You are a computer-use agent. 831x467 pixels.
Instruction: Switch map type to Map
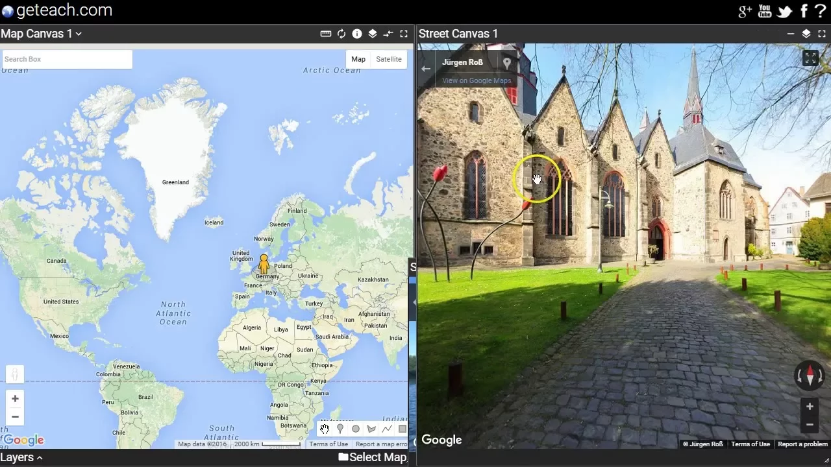pyautogui.click(x=358, y=59)
